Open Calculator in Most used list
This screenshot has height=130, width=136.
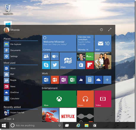21,98
